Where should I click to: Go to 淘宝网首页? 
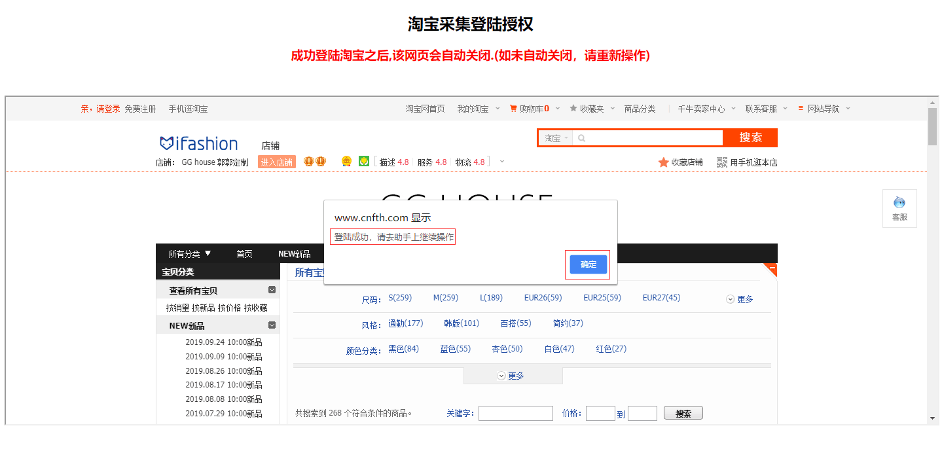[425, 109]
